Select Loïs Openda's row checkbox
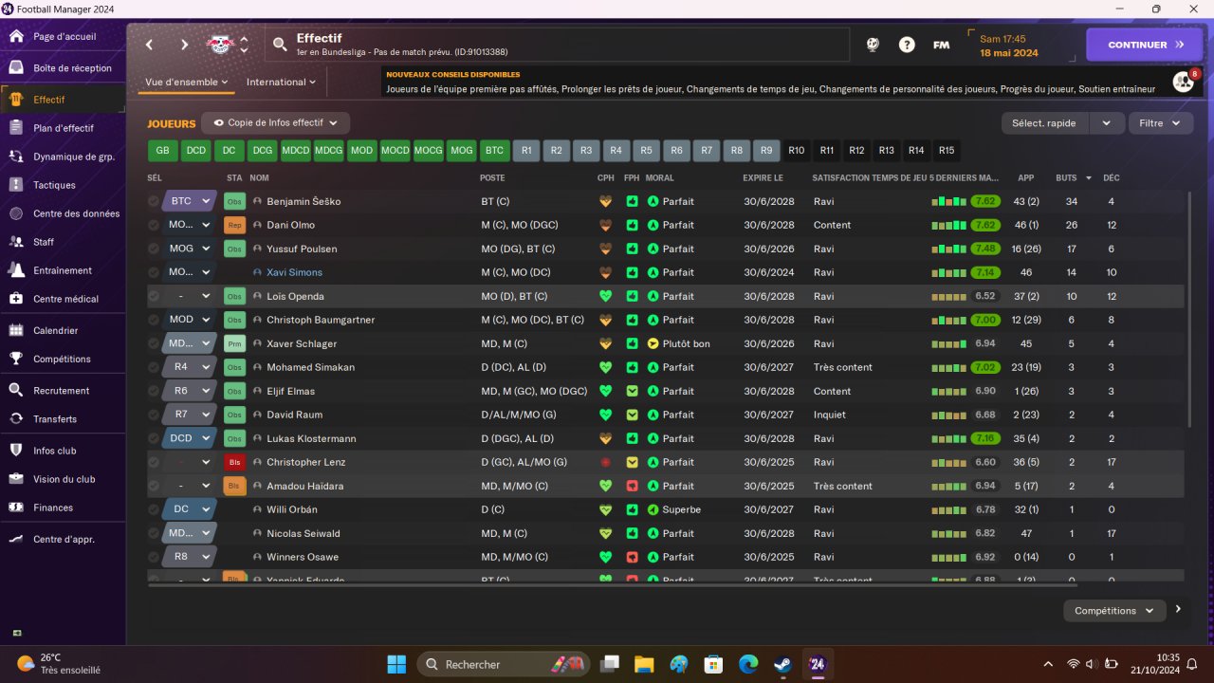 click(154, 296)
